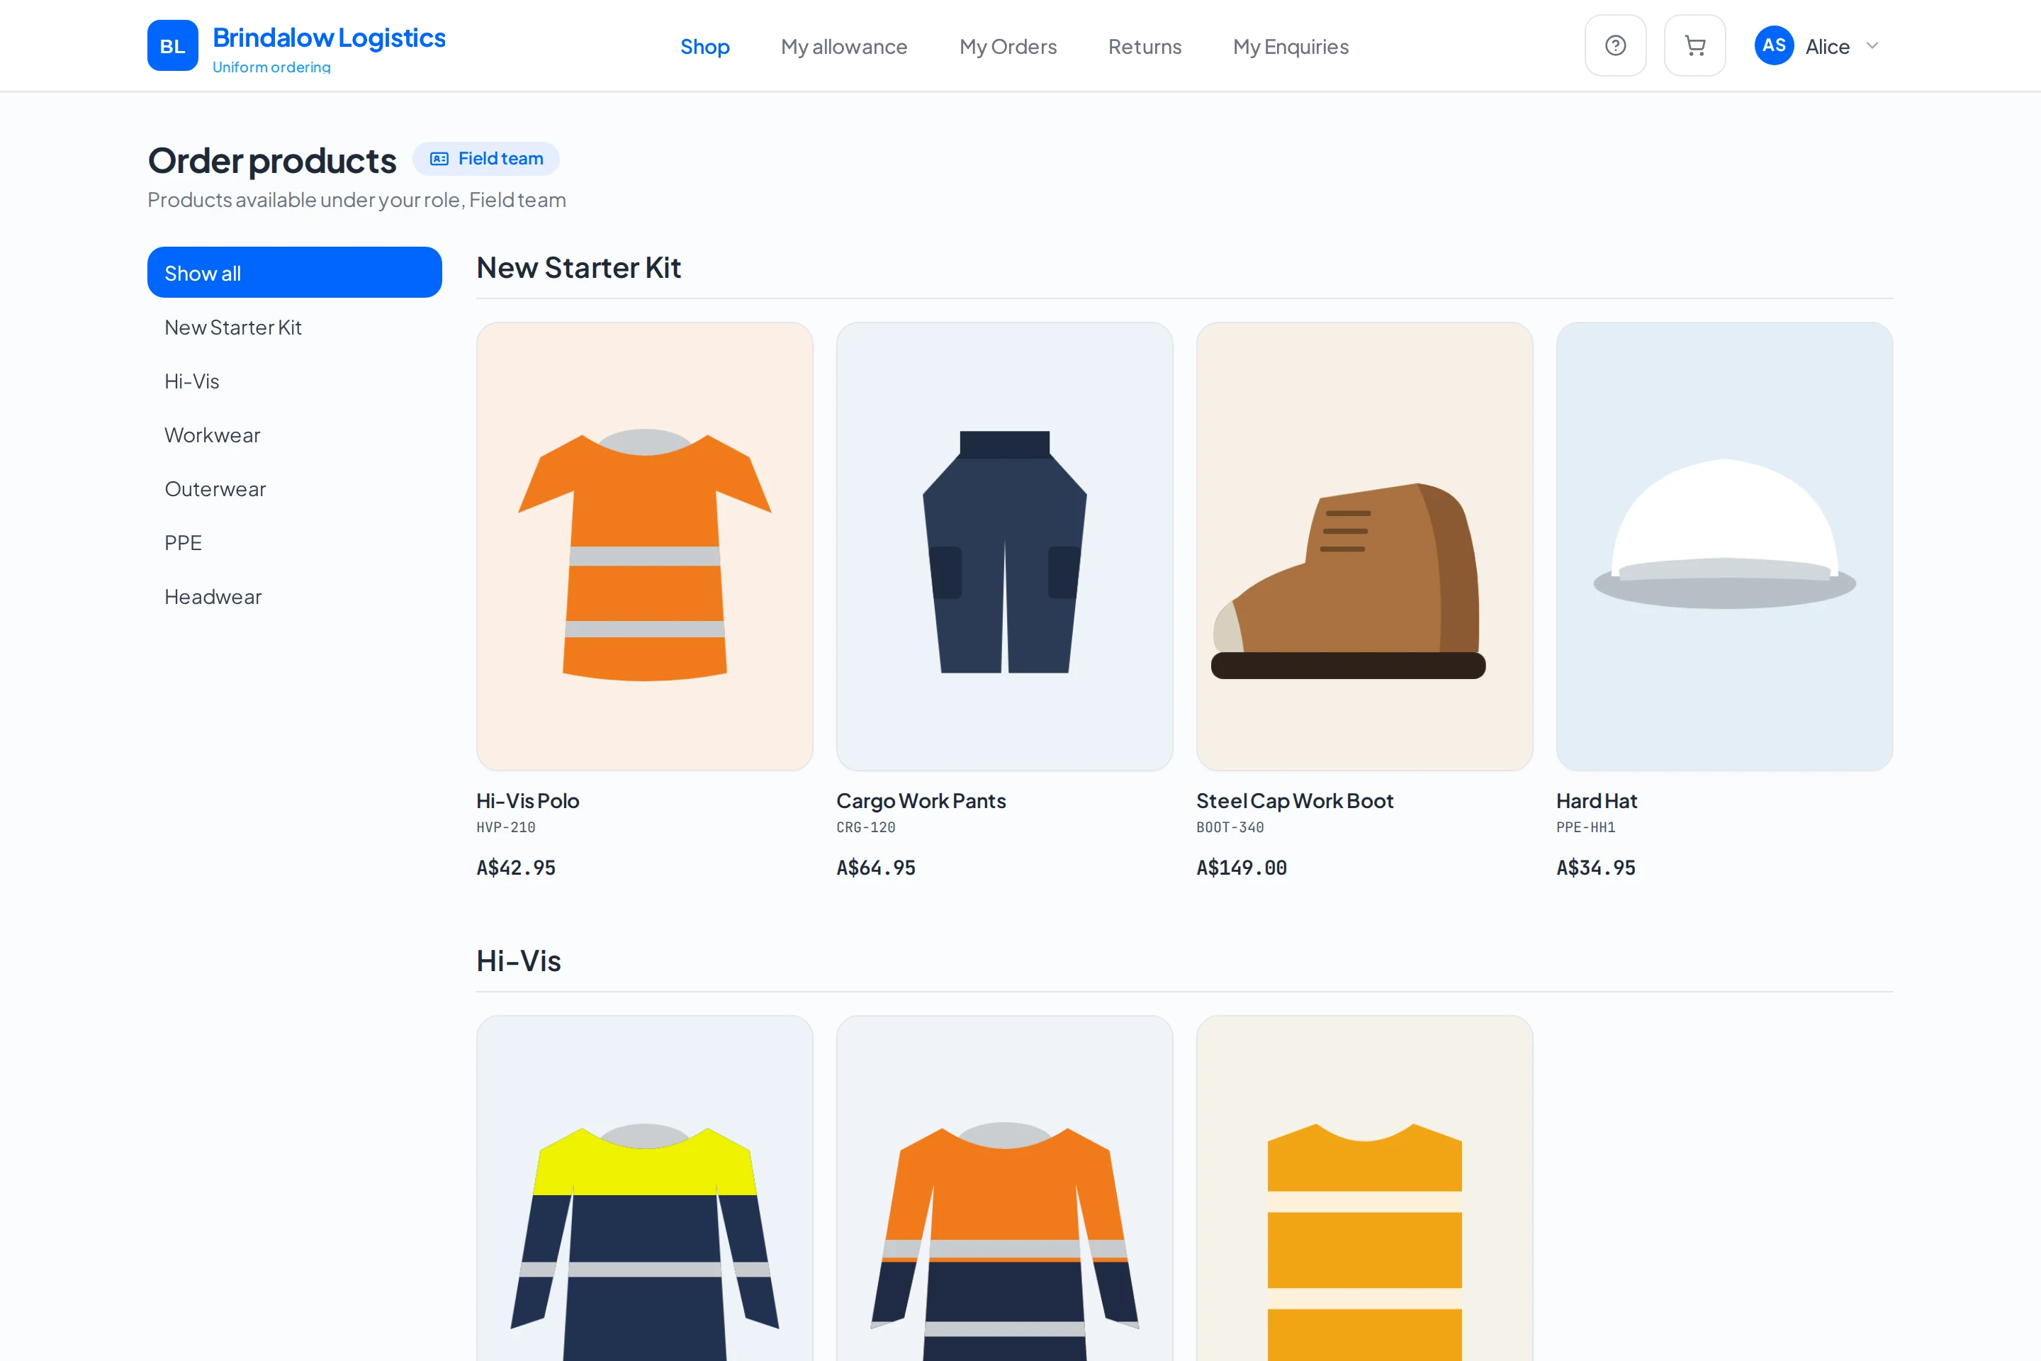Image resolution: width=2041 pixels, height=1361 pixels.
Task: Click the A$42.95 price
Action: click(x=515, y=867)
